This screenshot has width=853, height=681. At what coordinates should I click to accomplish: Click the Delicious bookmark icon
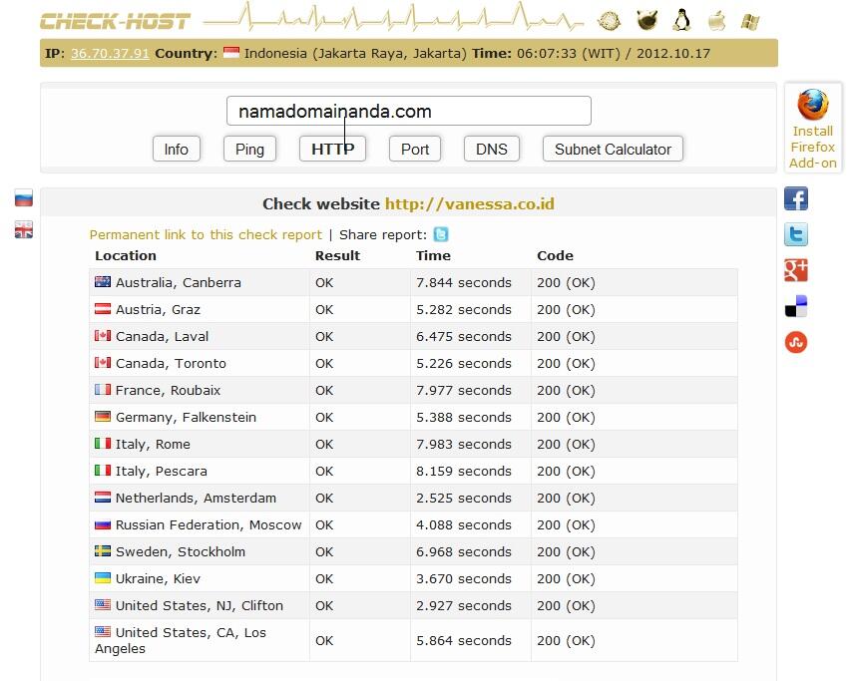(x=796, y=306)
